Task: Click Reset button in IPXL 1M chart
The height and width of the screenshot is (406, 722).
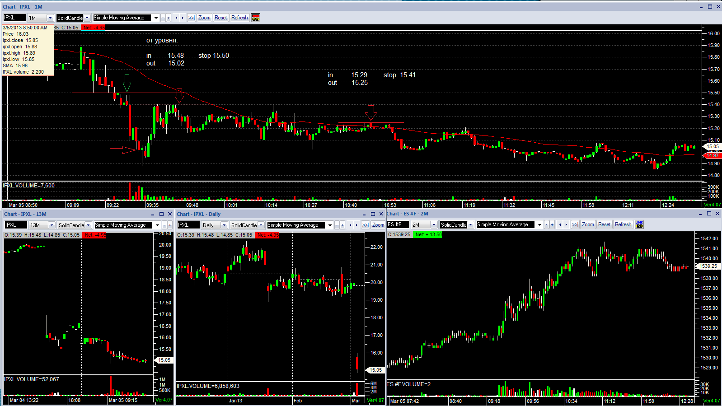Action: (221, 18)
